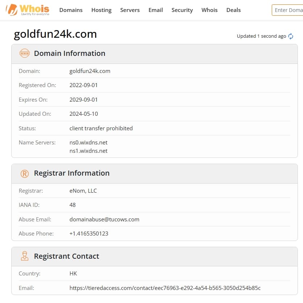
Task: Select updated date 2024-05-10
Action: [x=84, y=114]
